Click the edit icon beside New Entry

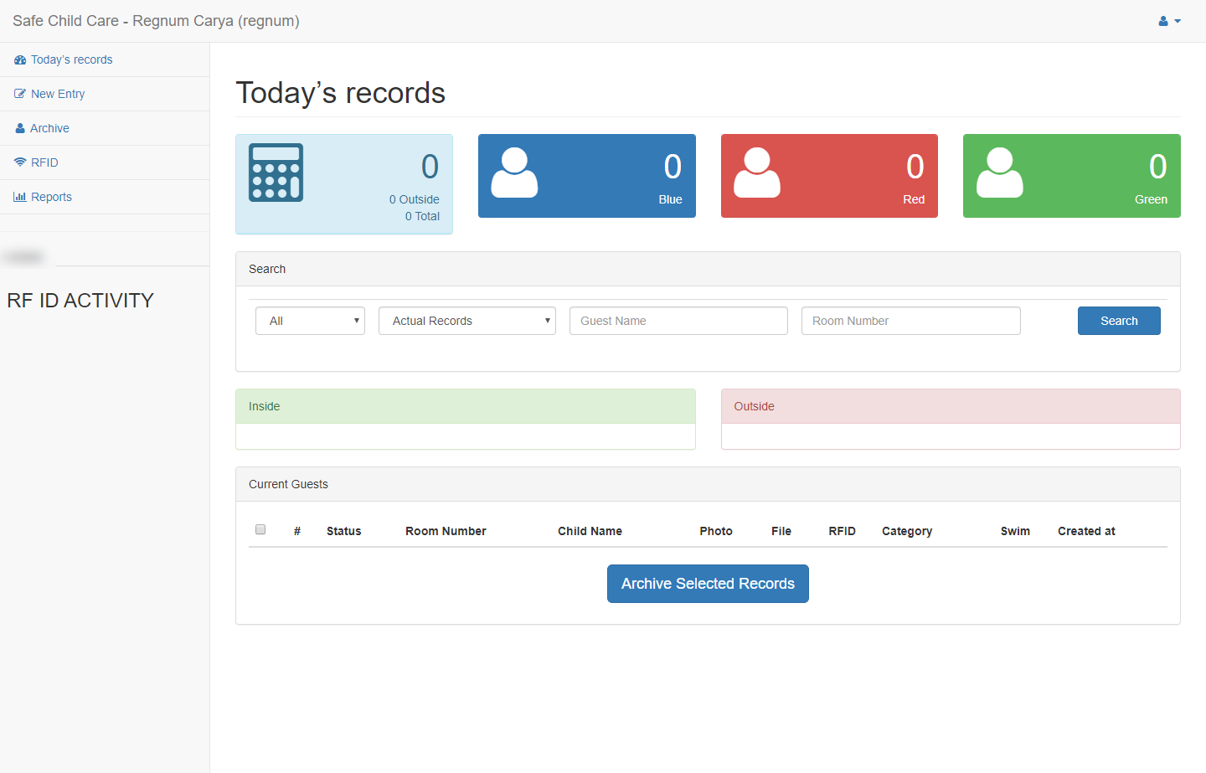(x=20, y=95)
